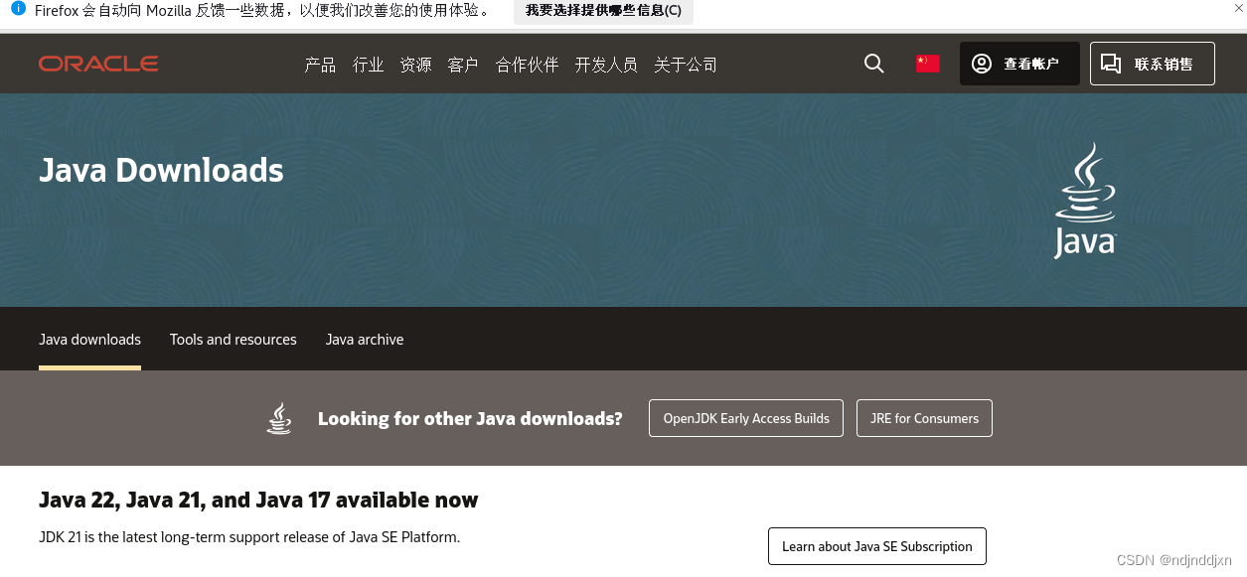Click JRE for Consumers button
1247x577 pixels.
pyautogui.click(x=924, y=418)
